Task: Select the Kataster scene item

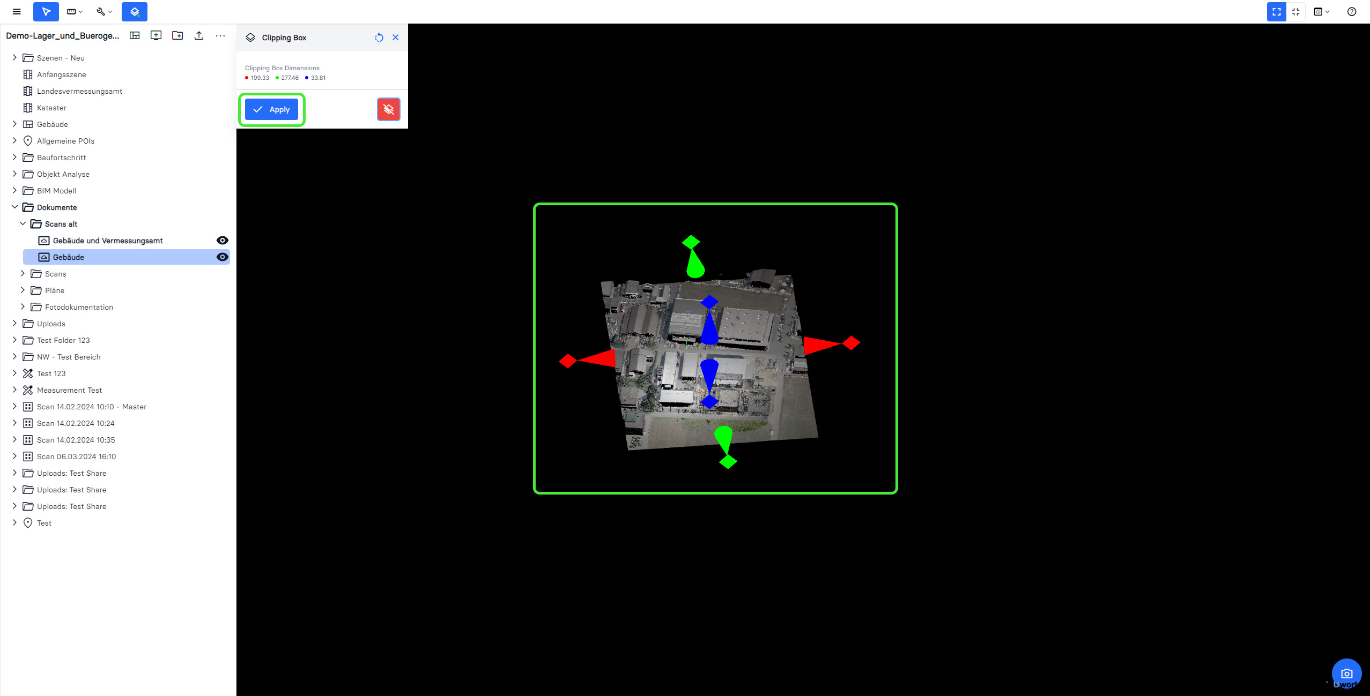Action: (51, 108)
